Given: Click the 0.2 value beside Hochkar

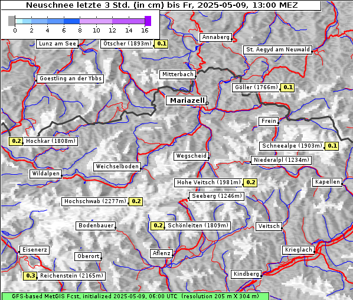Looking at the screenshot, I should (x=16, y=142).
